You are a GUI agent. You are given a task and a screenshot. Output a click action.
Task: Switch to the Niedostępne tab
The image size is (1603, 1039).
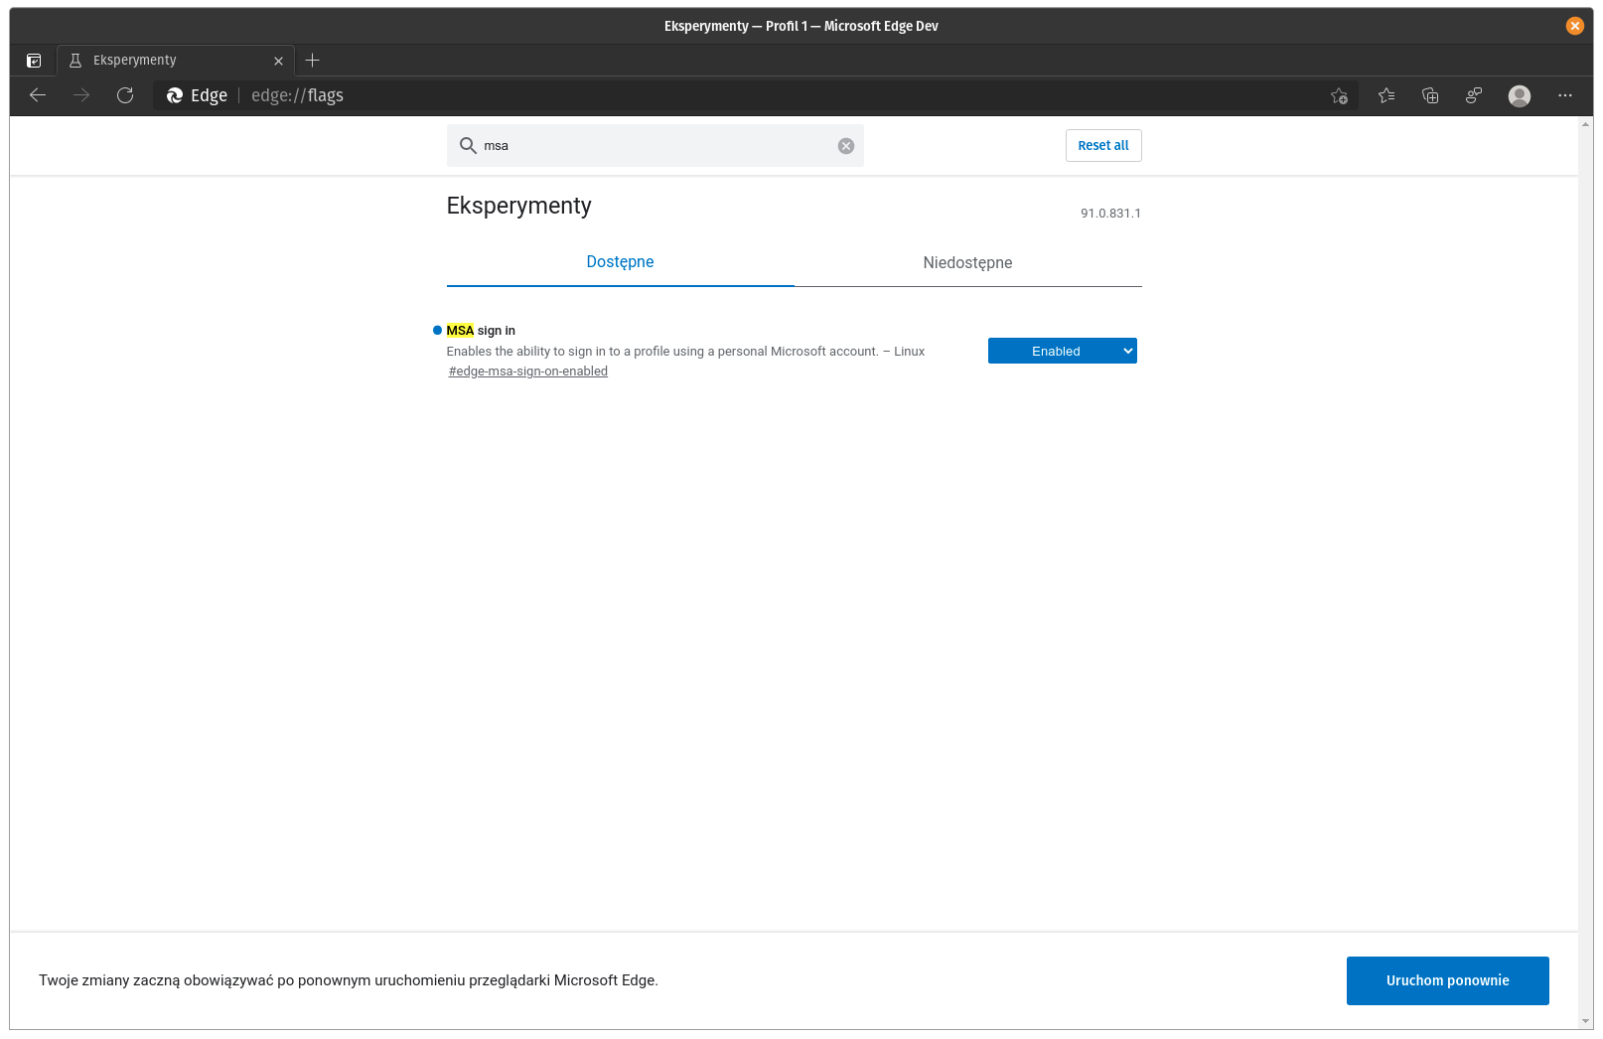tap(967, 262)
